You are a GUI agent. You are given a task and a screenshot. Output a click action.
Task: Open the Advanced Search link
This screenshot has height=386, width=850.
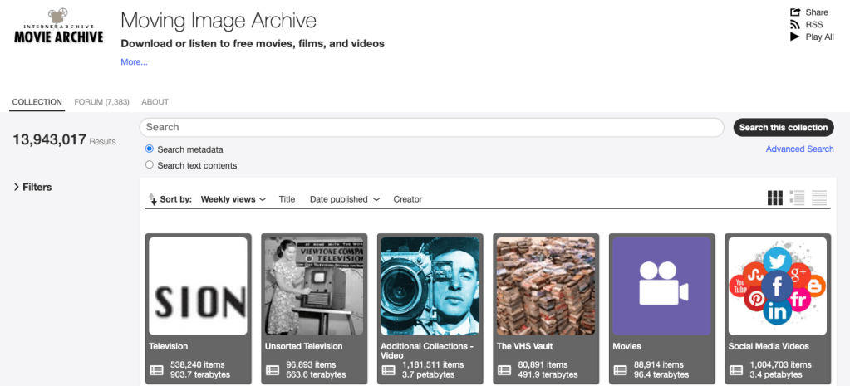(x=799, y=149)
